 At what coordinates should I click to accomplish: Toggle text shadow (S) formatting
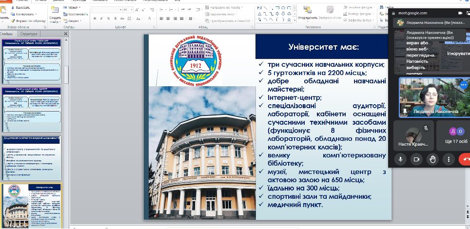click(116, 19)
